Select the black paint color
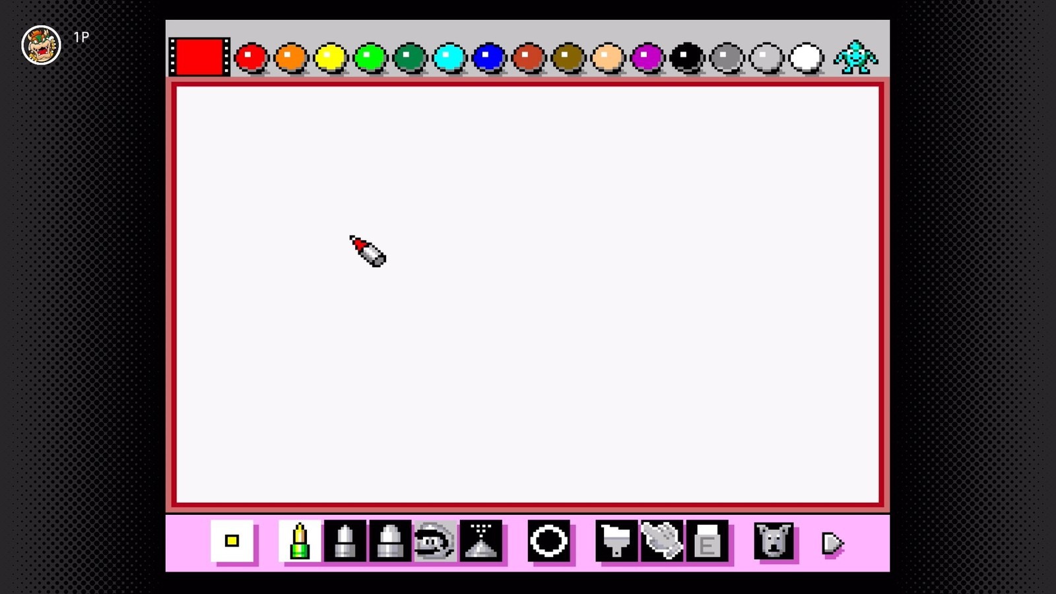 click(x=687, y=57)
